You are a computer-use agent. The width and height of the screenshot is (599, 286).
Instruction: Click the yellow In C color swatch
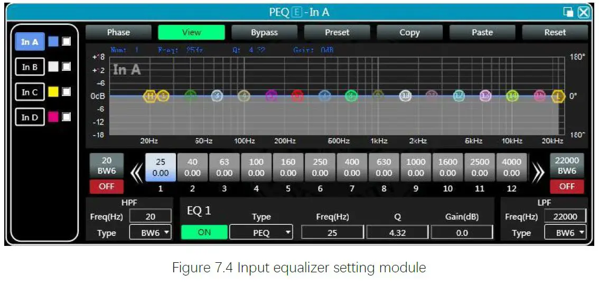[x=53, y=92]
